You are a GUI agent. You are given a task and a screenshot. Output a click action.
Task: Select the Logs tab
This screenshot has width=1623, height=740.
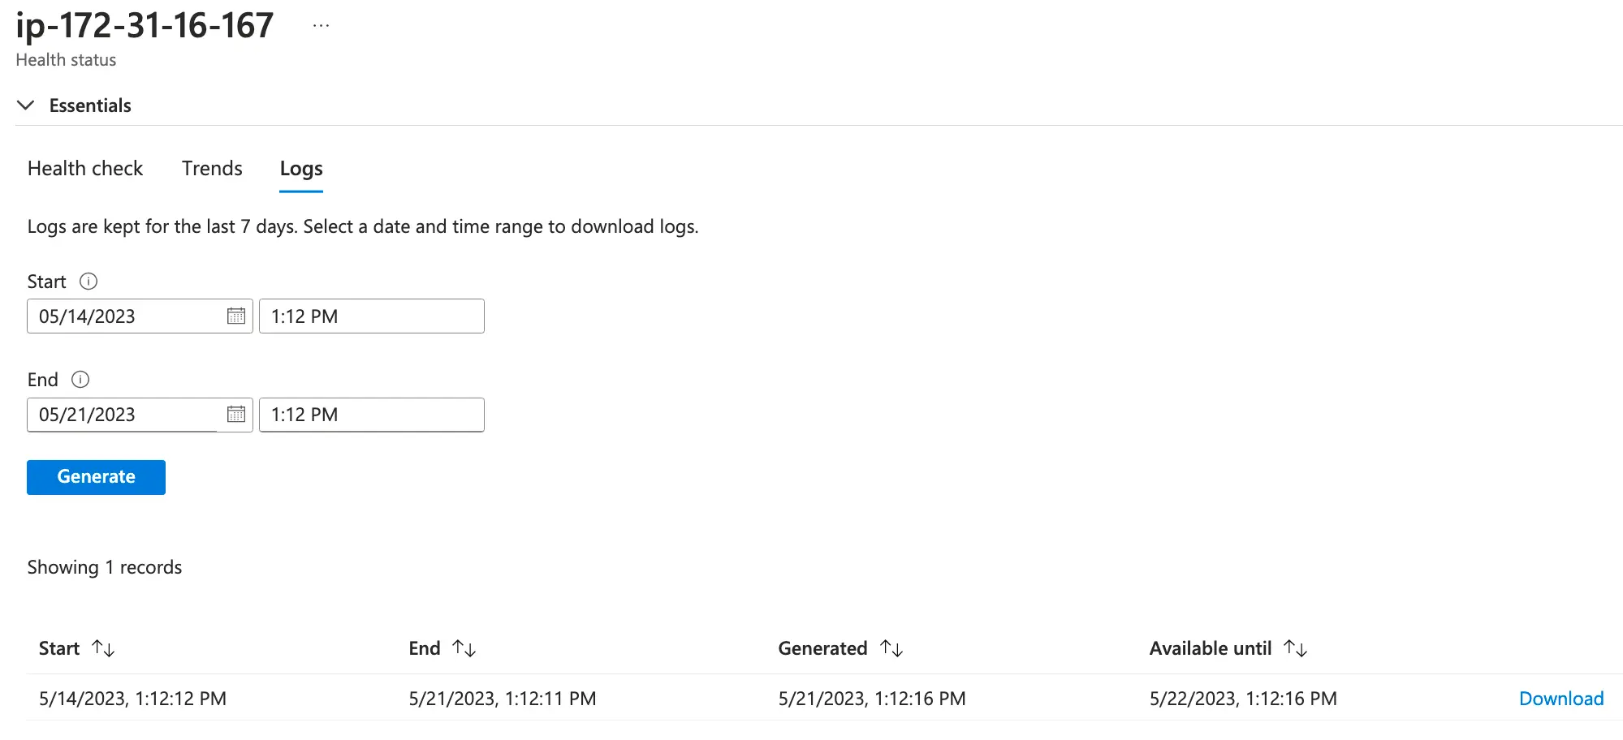click(301, 168)
